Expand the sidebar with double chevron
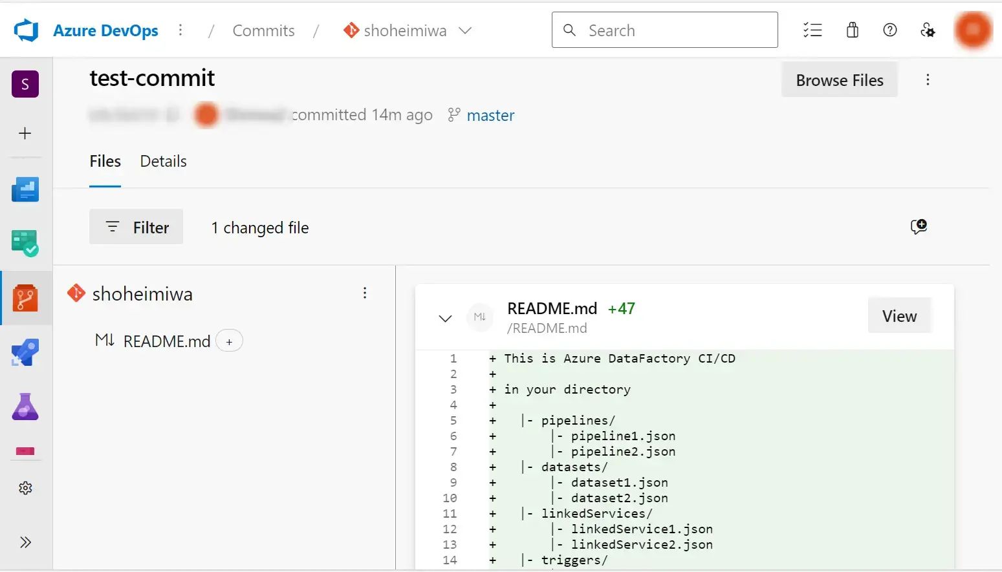The width and height of the screenshot is (1002, 572). click(x=25, y=542)
